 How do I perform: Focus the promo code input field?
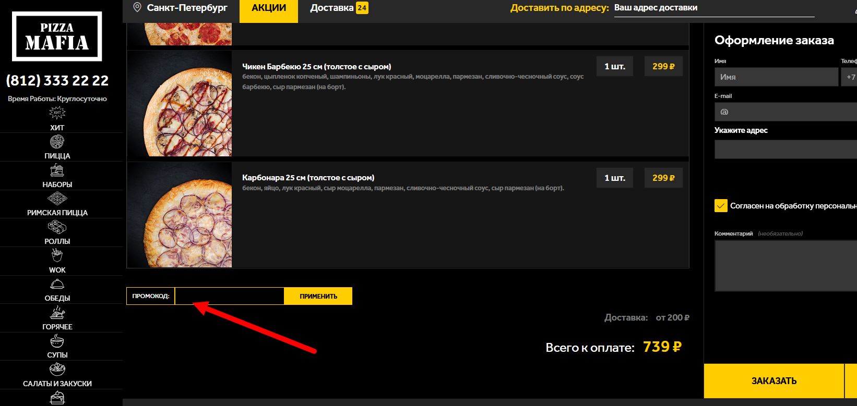229,296
